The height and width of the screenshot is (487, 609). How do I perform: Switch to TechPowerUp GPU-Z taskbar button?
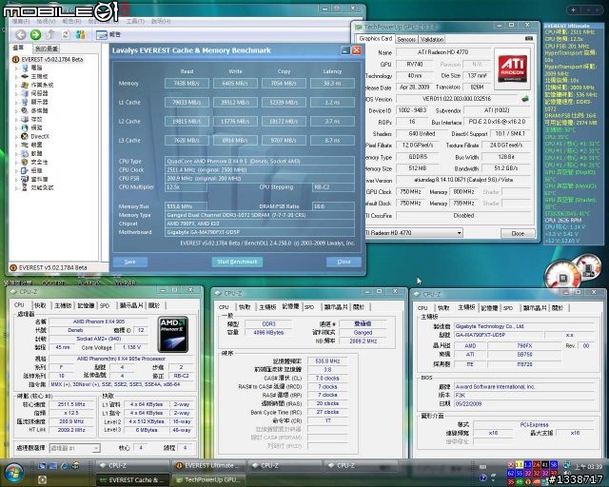click(208, 479)
